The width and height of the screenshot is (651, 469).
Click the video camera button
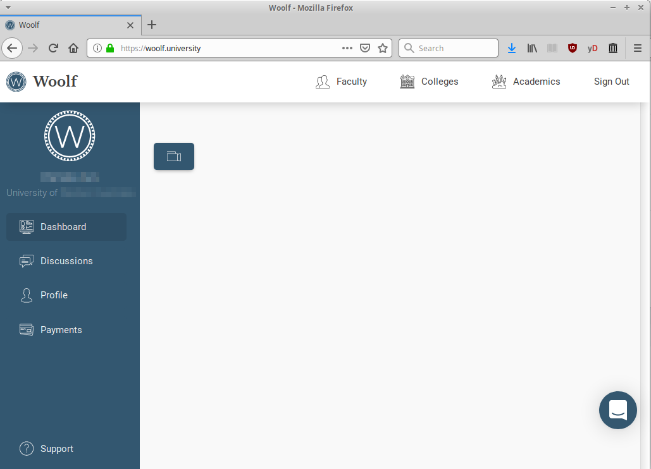click(174, 156)
